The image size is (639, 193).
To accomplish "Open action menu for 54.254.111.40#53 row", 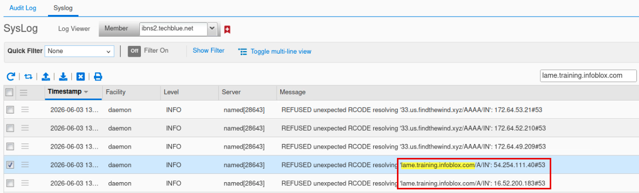I will (25, 165).
